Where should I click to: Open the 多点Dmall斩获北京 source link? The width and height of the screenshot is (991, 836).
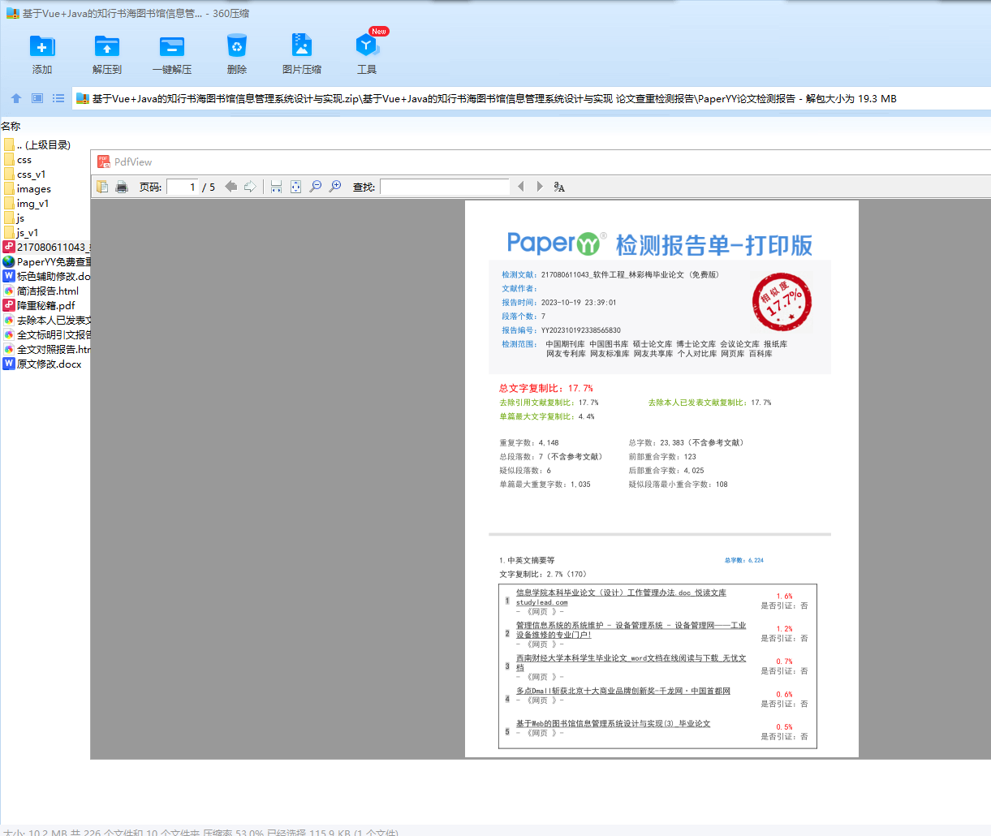coord(623,691)
